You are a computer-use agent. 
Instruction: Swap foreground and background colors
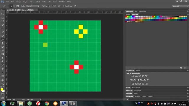4,87
